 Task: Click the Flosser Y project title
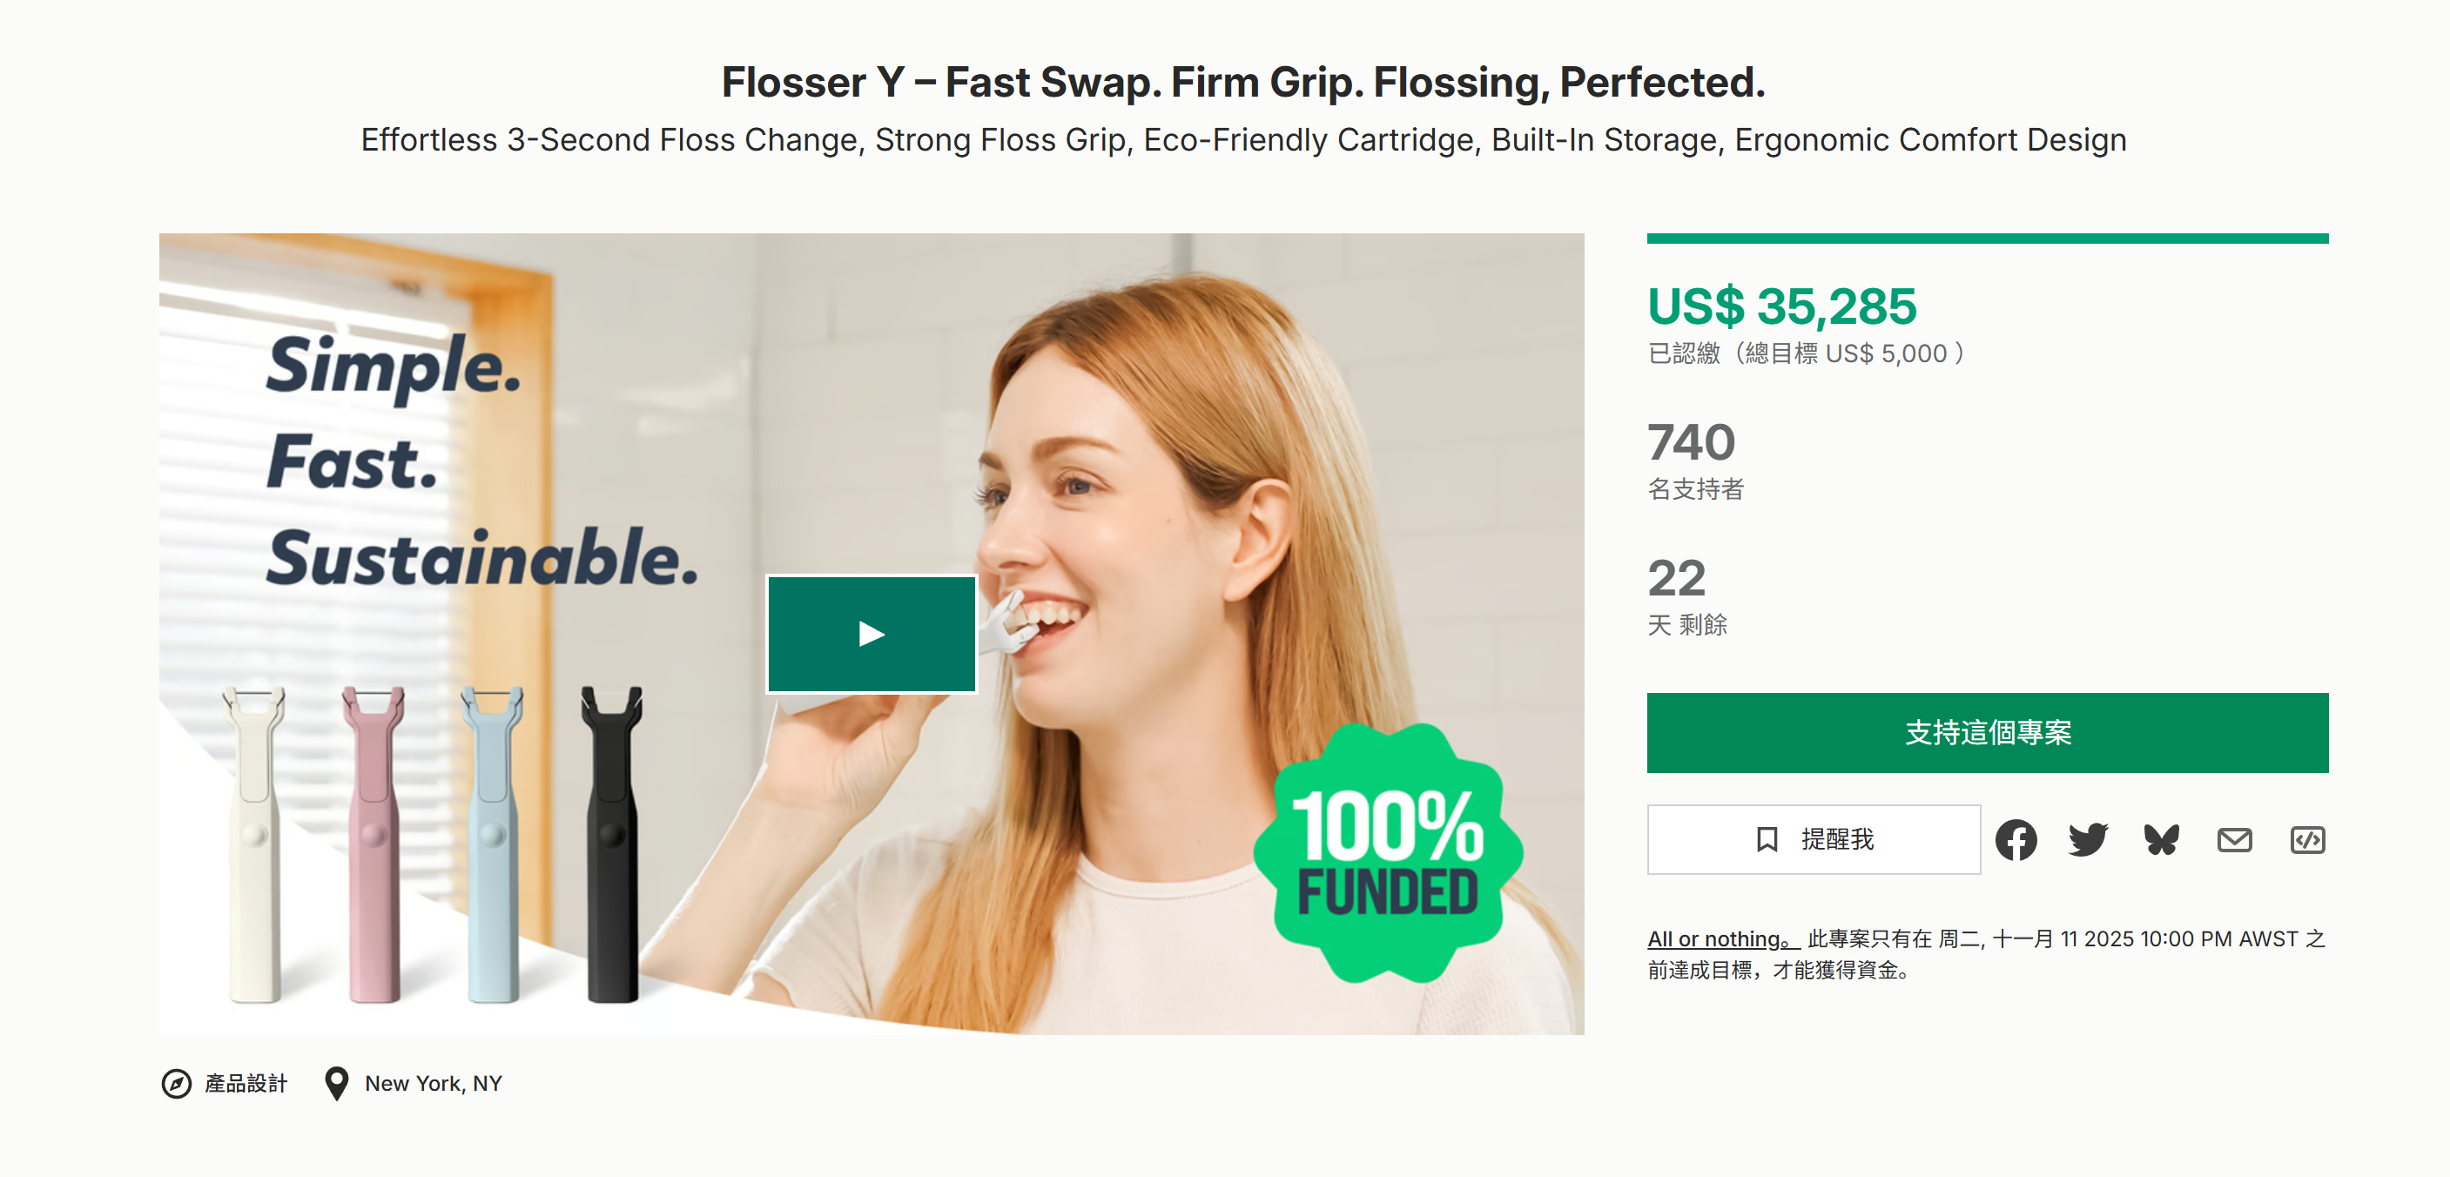[1243, 82]
